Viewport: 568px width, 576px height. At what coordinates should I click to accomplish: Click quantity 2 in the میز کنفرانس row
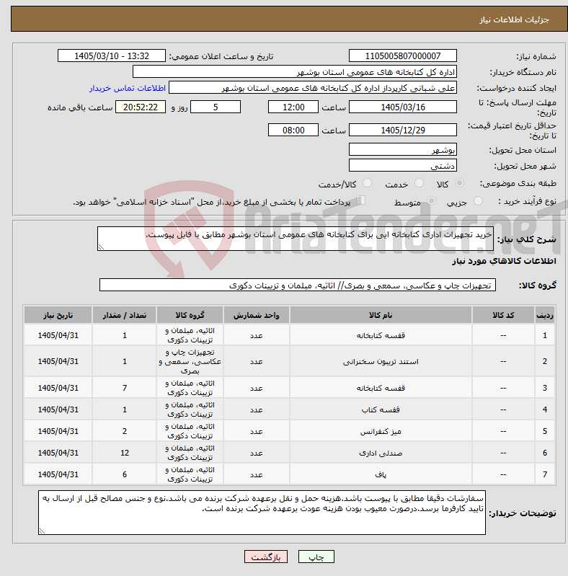[x=125, y=431]
